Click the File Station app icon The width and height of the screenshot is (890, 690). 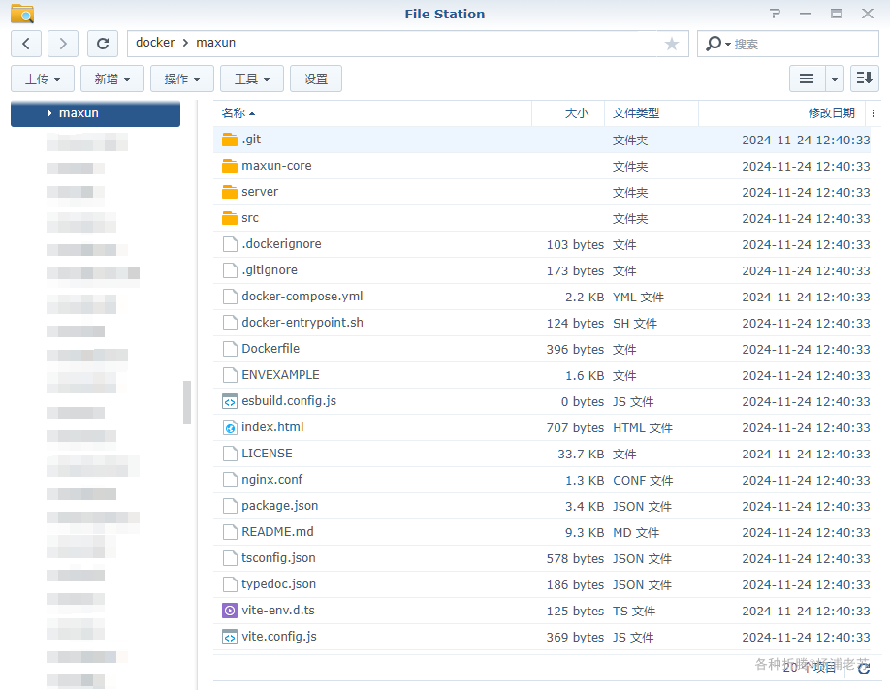pyautogui.click(x=22, y=14)
